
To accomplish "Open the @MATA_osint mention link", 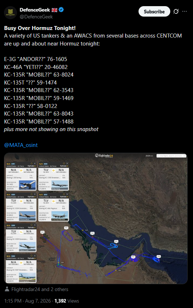I will (21, 145).
